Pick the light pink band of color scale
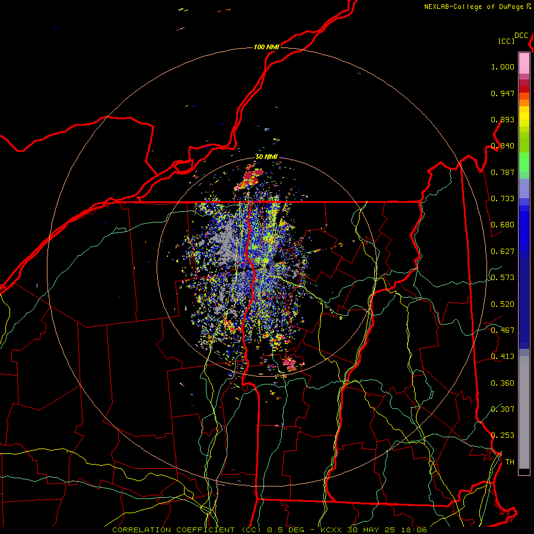Viewport: 534px width, 534px height. tap(524, 63)
